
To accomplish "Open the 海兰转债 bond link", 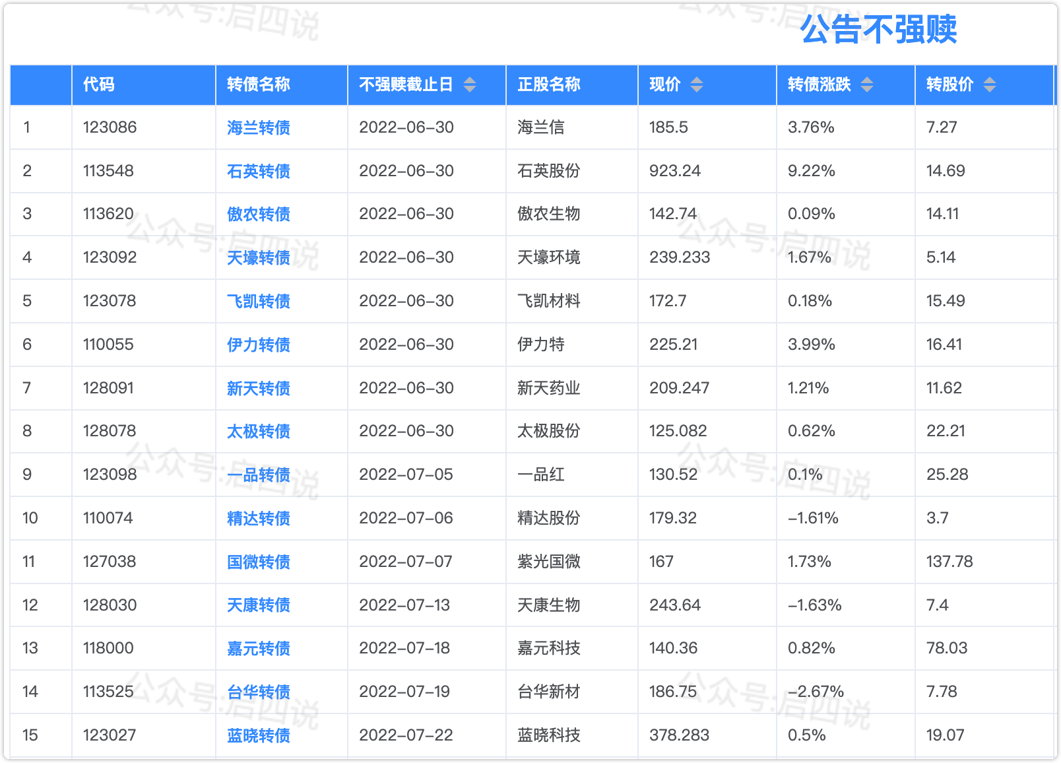I will (x=257, y=127).
